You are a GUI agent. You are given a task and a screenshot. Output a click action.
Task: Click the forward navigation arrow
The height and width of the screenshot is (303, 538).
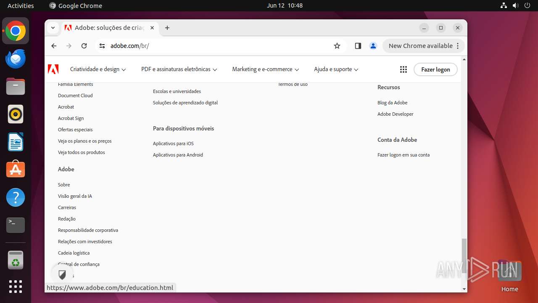(x=69, y=46)
